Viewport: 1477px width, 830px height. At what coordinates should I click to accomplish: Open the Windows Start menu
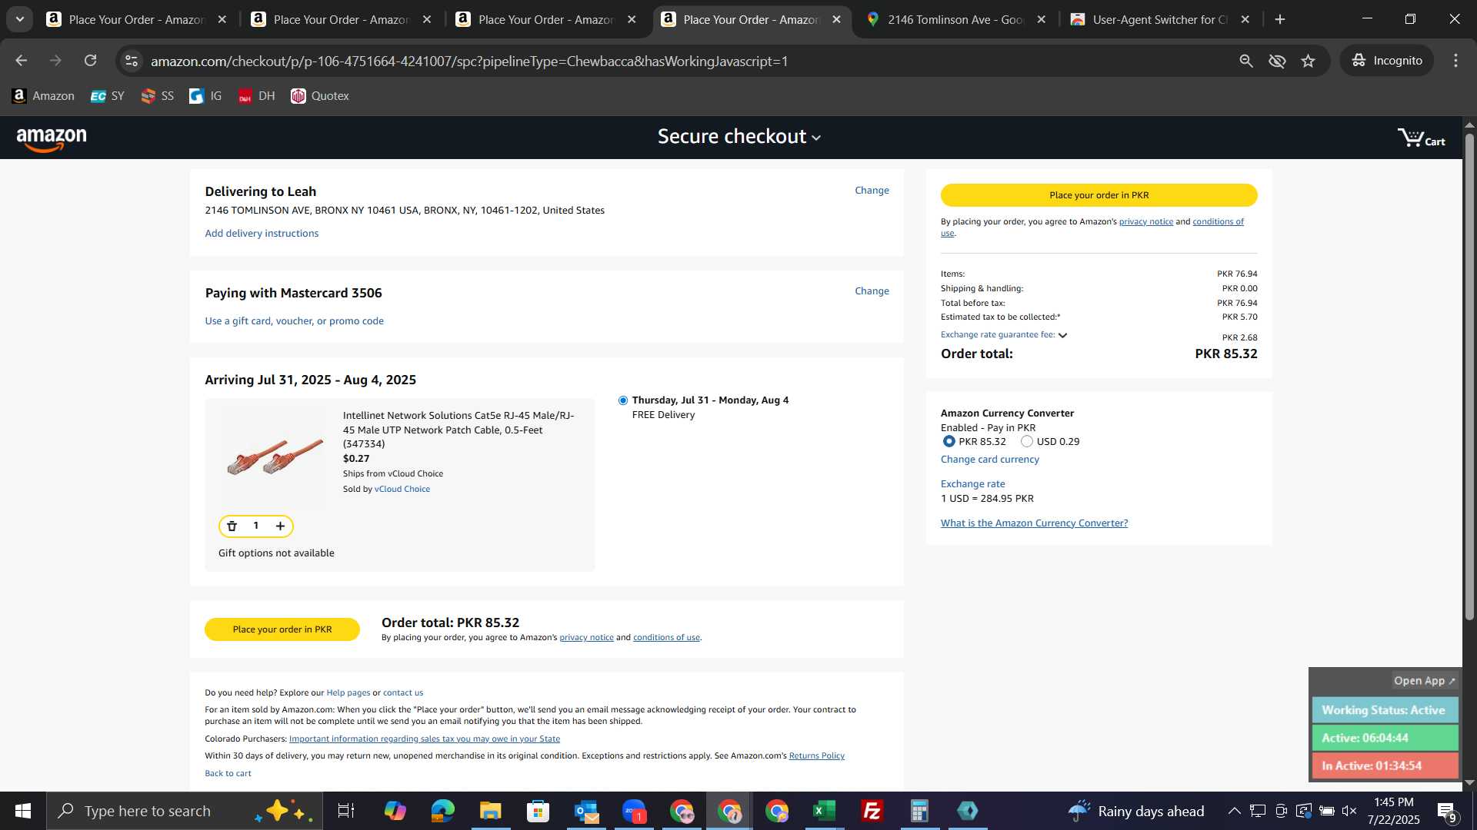[23, 811]
